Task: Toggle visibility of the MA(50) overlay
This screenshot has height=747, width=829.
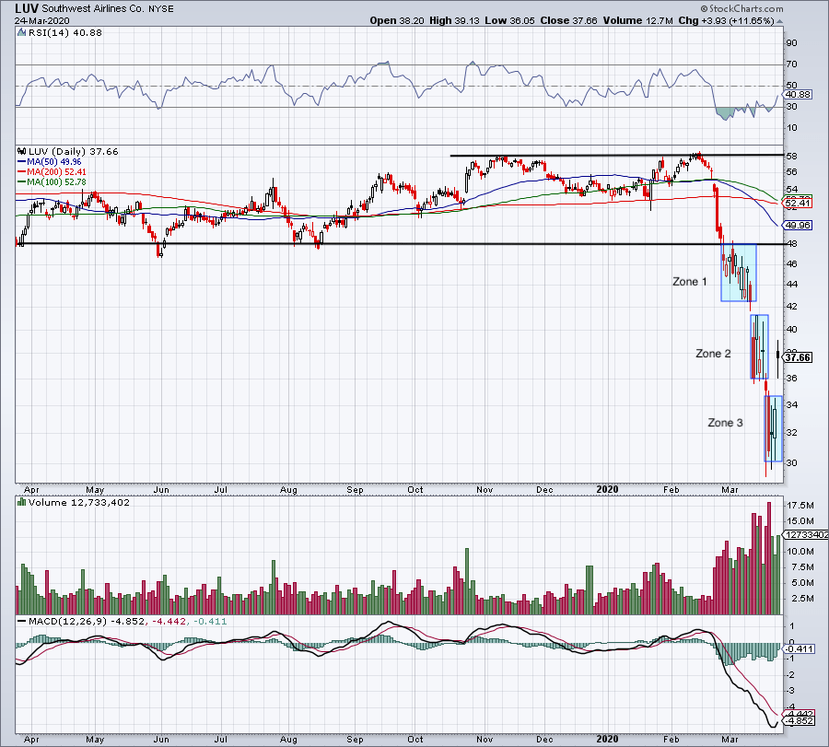Action: (x=48, y=162)
